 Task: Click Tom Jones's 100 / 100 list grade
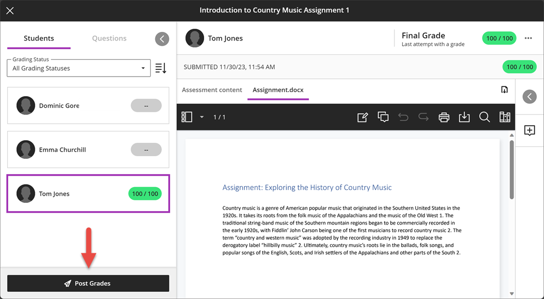(x=145, y=194)
